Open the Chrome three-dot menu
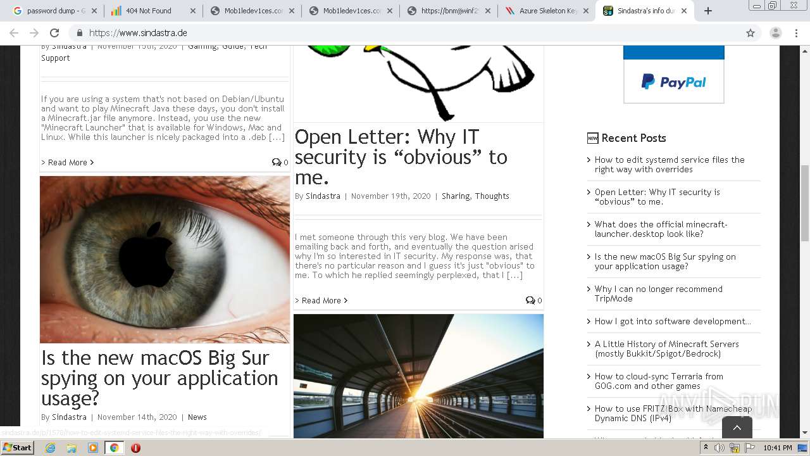Image resolution: width=810 pixels, height=456 pixels. click(x=796, y=33)
